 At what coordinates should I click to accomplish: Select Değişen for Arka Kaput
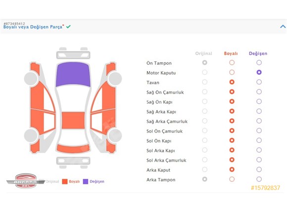[x=259, y=170]
